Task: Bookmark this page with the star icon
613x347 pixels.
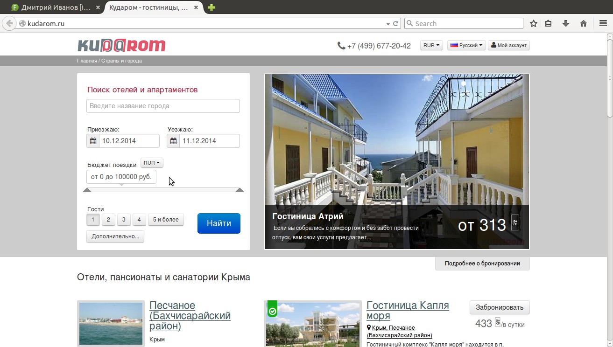Action: point(534,23)
